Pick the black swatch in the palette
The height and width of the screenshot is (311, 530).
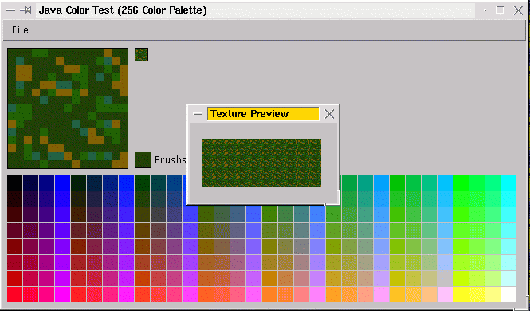14,183
